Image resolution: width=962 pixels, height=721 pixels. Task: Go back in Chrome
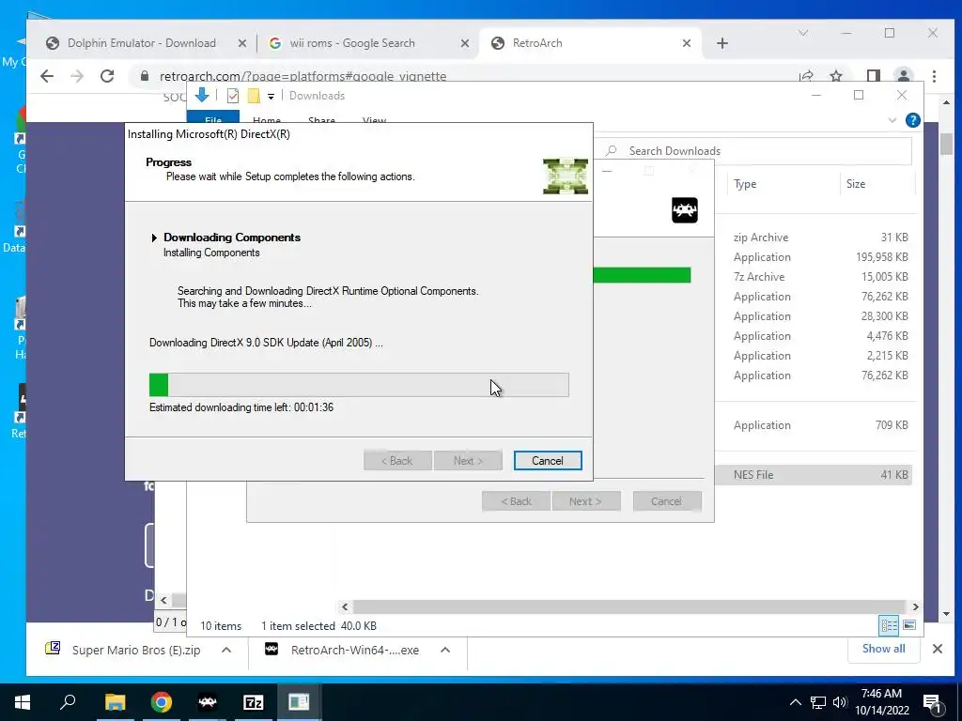(x=47, y=76)
